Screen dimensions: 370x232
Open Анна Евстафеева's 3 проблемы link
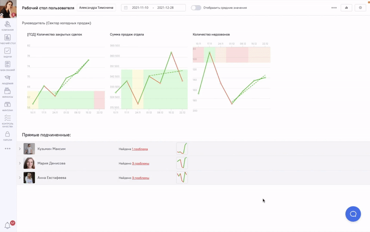pyautogui.click(x=141, y=178)
